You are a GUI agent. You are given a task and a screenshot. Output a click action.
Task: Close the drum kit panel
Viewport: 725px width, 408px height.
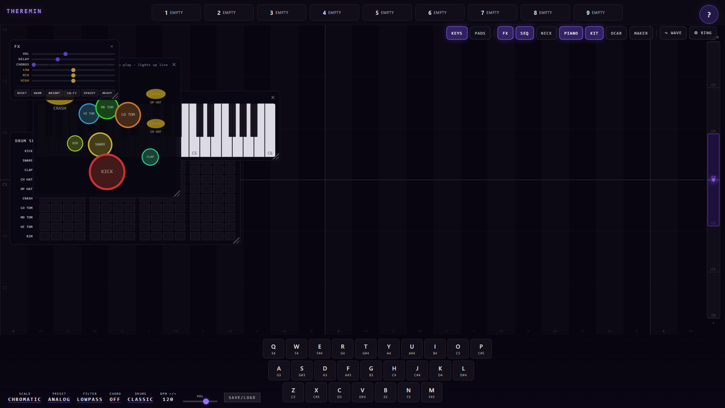(174, 65)
